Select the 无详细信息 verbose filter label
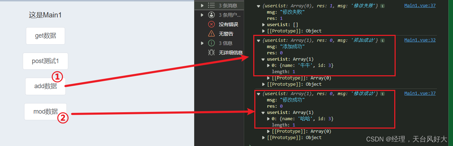 (x=231, y=52)
